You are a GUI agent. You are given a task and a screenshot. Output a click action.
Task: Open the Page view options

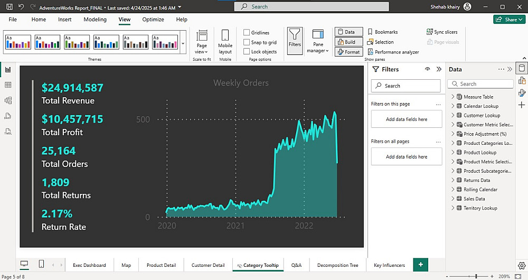pos(202,42)
